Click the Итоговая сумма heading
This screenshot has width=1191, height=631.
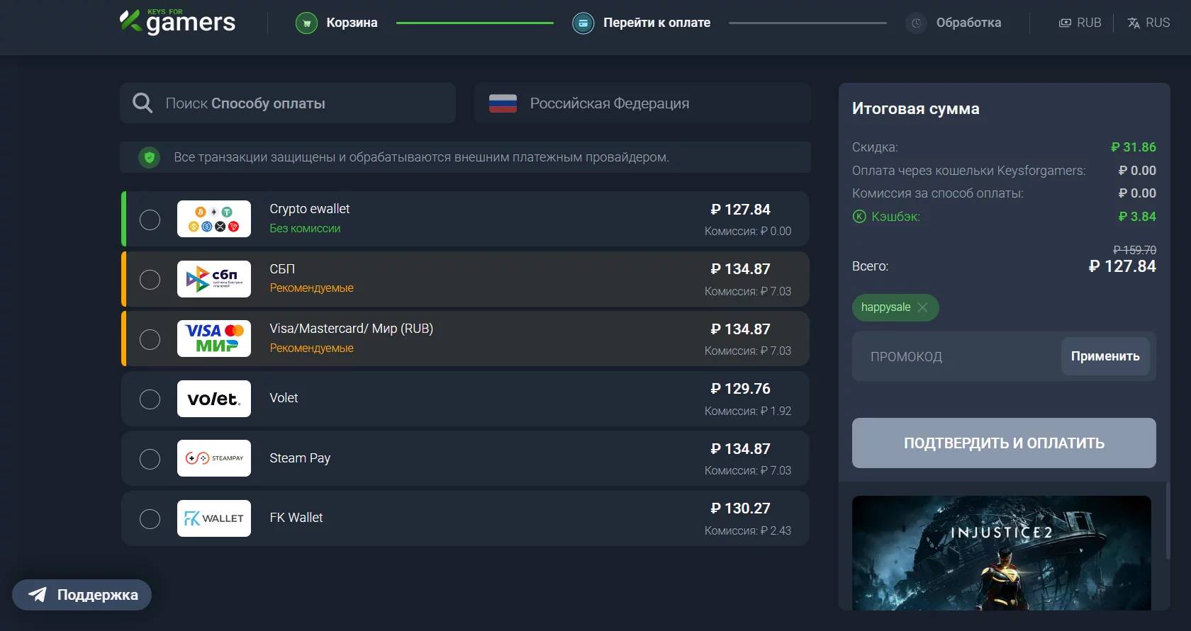(x=915, y=108)
